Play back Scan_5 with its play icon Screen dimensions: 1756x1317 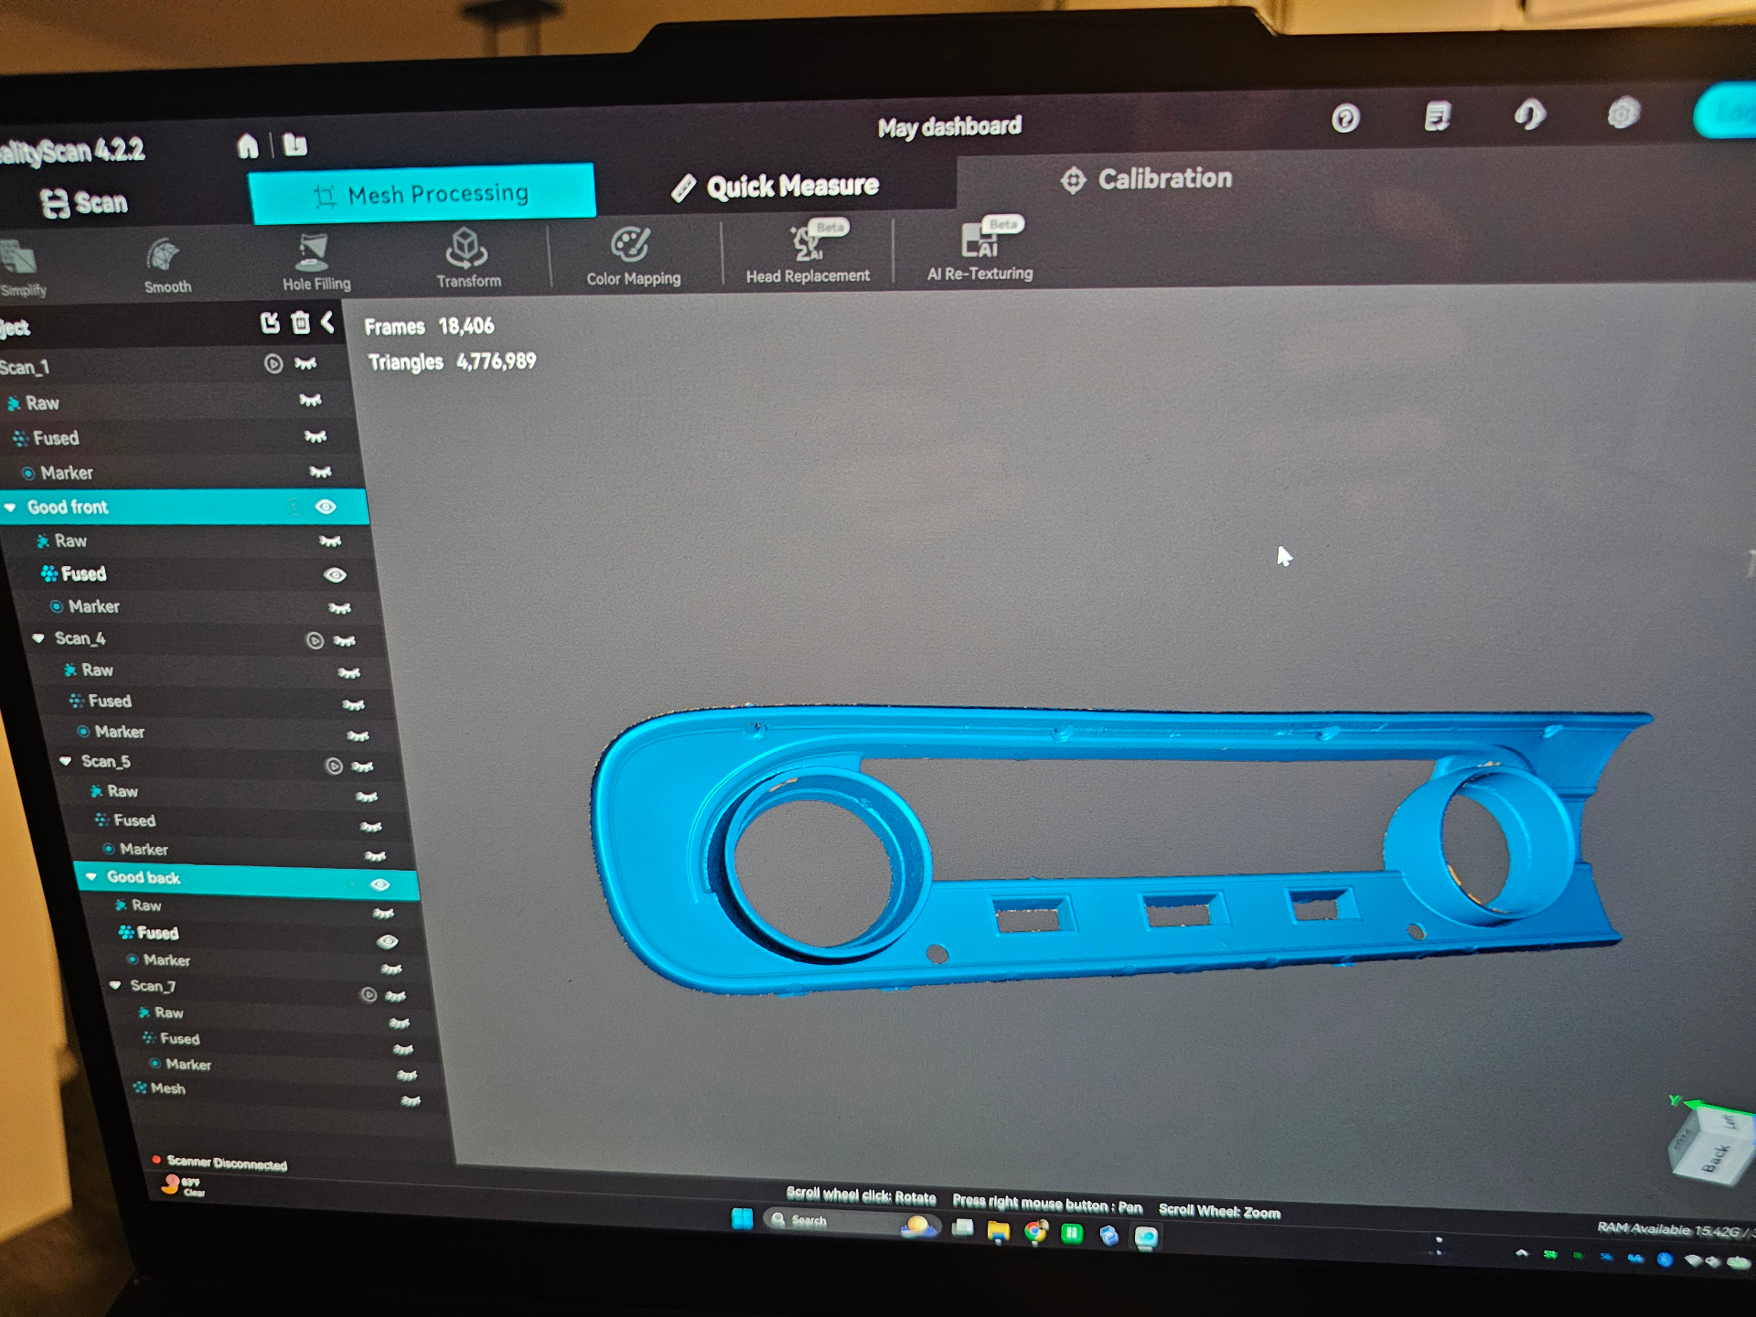coord(335,766)
